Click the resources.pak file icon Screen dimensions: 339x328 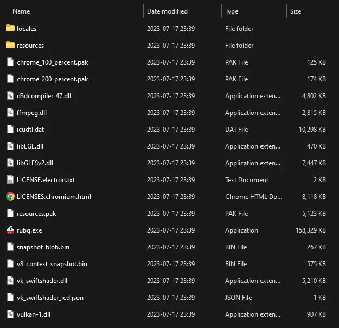(x=10, y=213)
